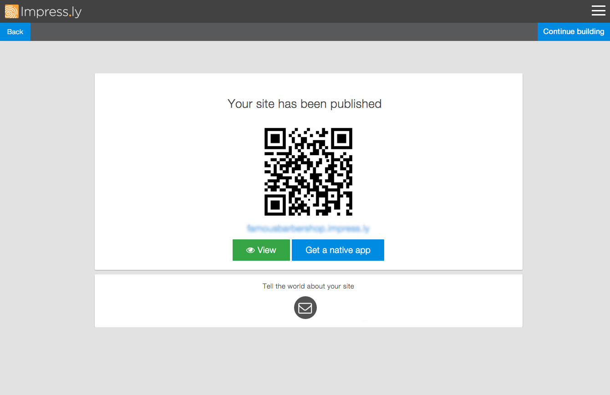Open the hamburger menu icon
The width and height of the screenshot is (610, 395).
pyautogui.click(x=598, y=10)
